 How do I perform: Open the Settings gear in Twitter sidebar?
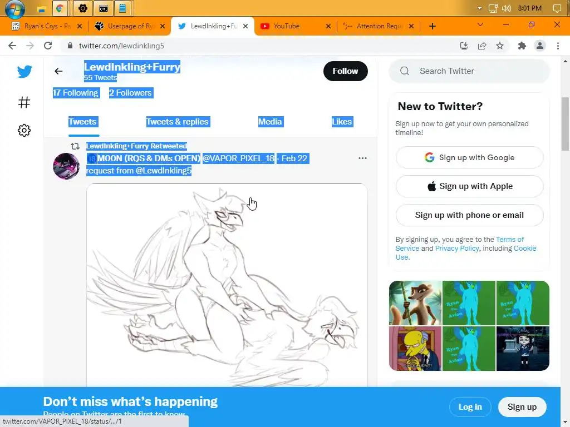pos(24,130)
